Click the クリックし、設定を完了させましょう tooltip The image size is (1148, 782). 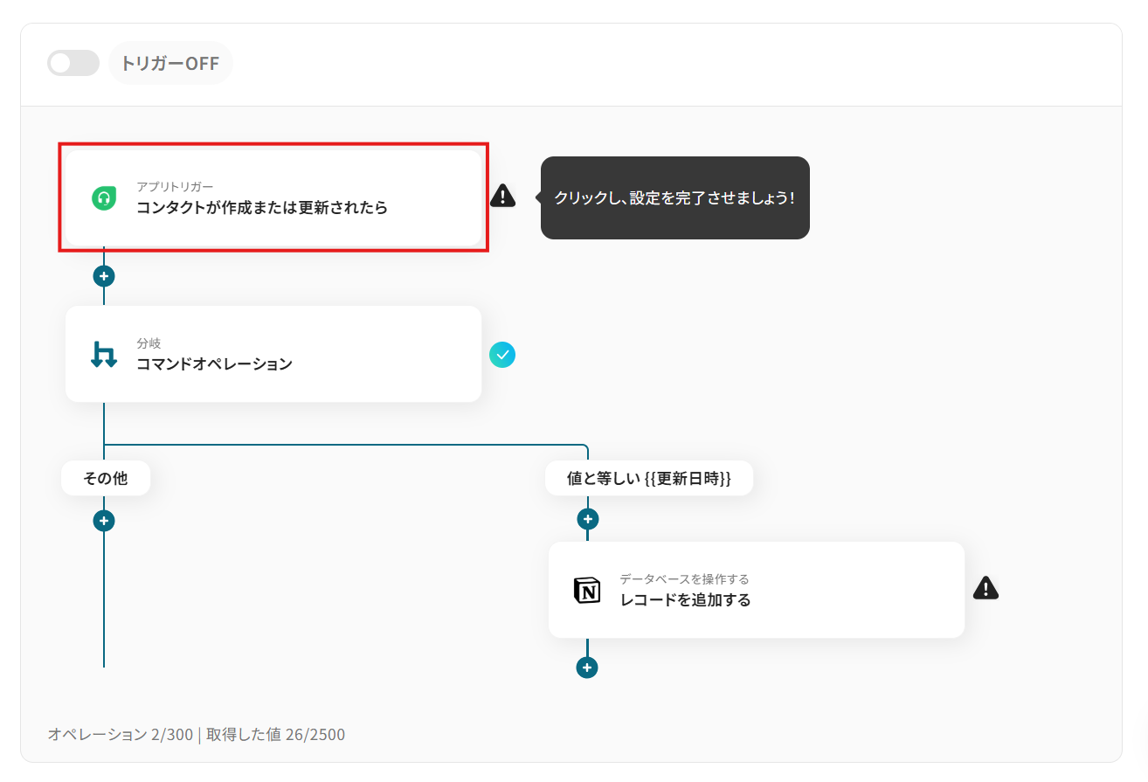(x=674, y=197)
